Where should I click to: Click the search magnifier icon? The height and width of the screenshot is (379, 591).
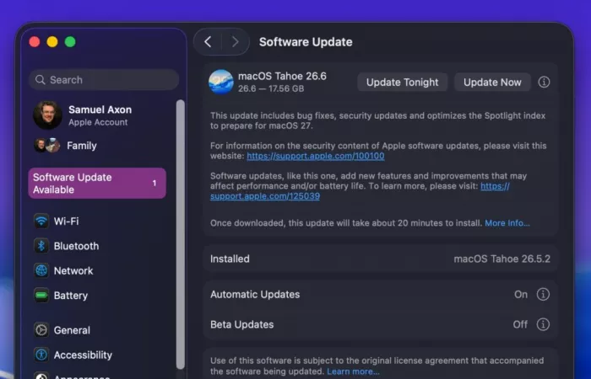tap(40, 80)
